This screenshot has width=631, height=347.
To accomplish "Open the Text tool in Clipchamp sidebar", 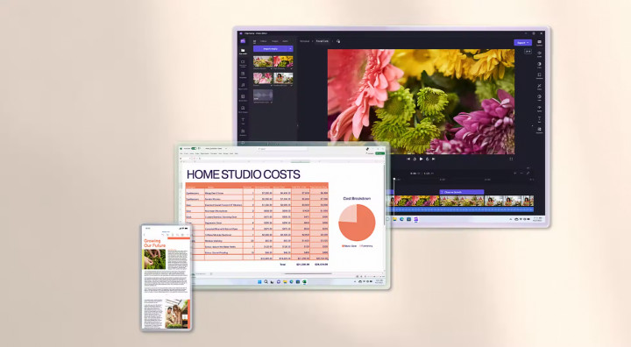I will click(243, 121).
